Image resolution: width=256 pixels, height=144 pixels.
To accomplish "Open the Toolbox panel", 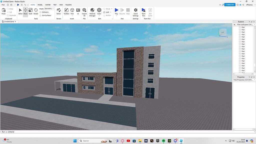I will [66, 11].
